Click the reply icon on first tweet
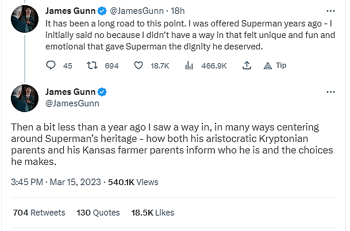Image resolution: width=350 pixels, height=231 pixels. (51, 66)
